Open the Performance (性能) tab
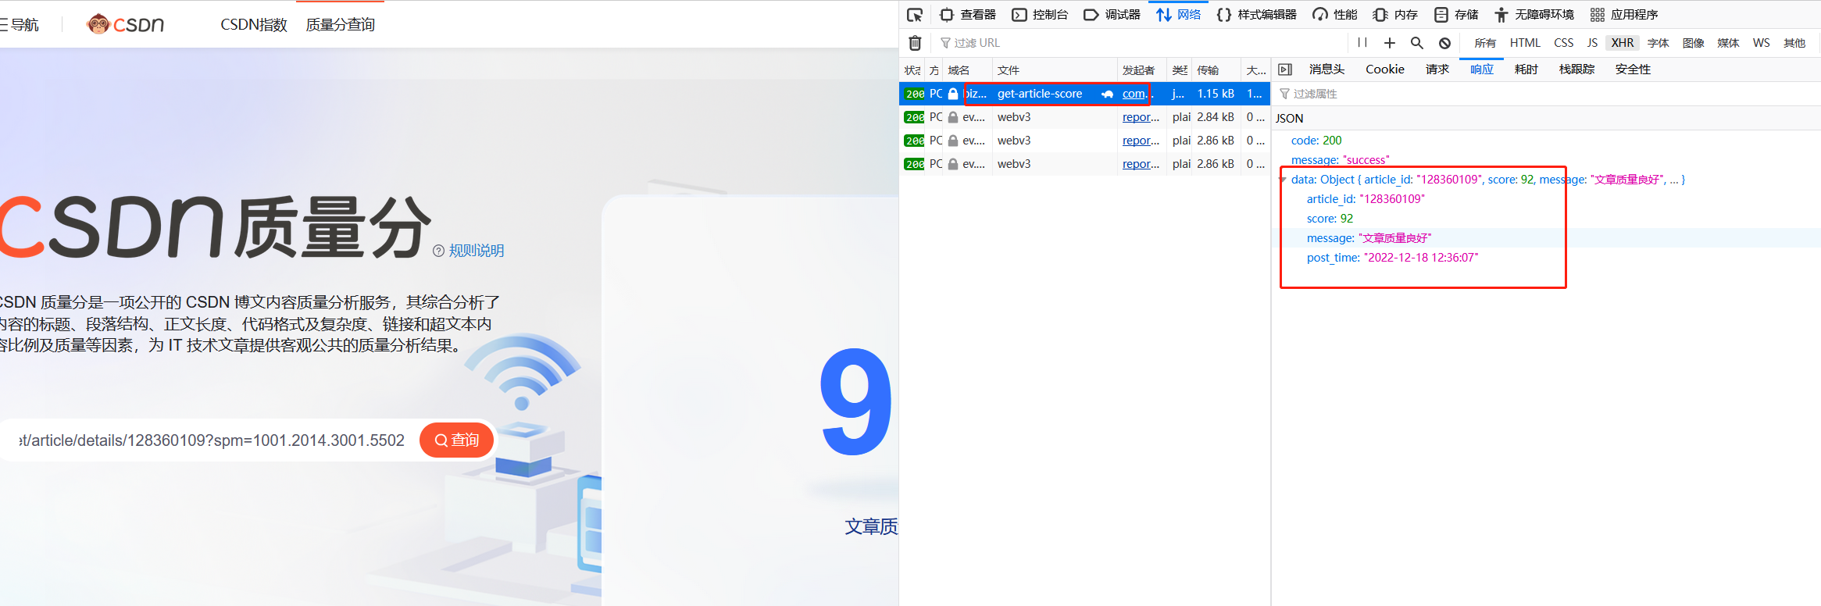The width and height of the screenshot is (1821, 606). tap(1335, 15)
